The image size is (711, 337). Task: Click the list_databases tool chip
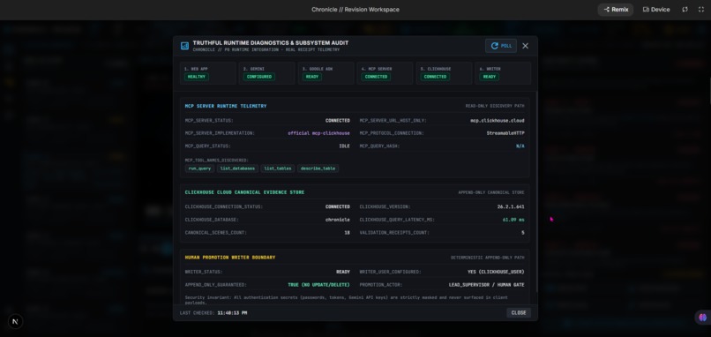click(x=237, y=168)
